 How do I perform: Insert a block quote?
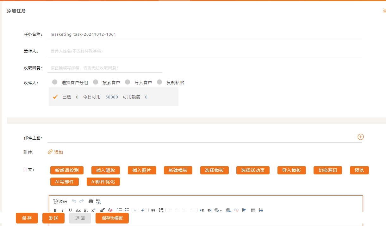(x=153, y=210)
